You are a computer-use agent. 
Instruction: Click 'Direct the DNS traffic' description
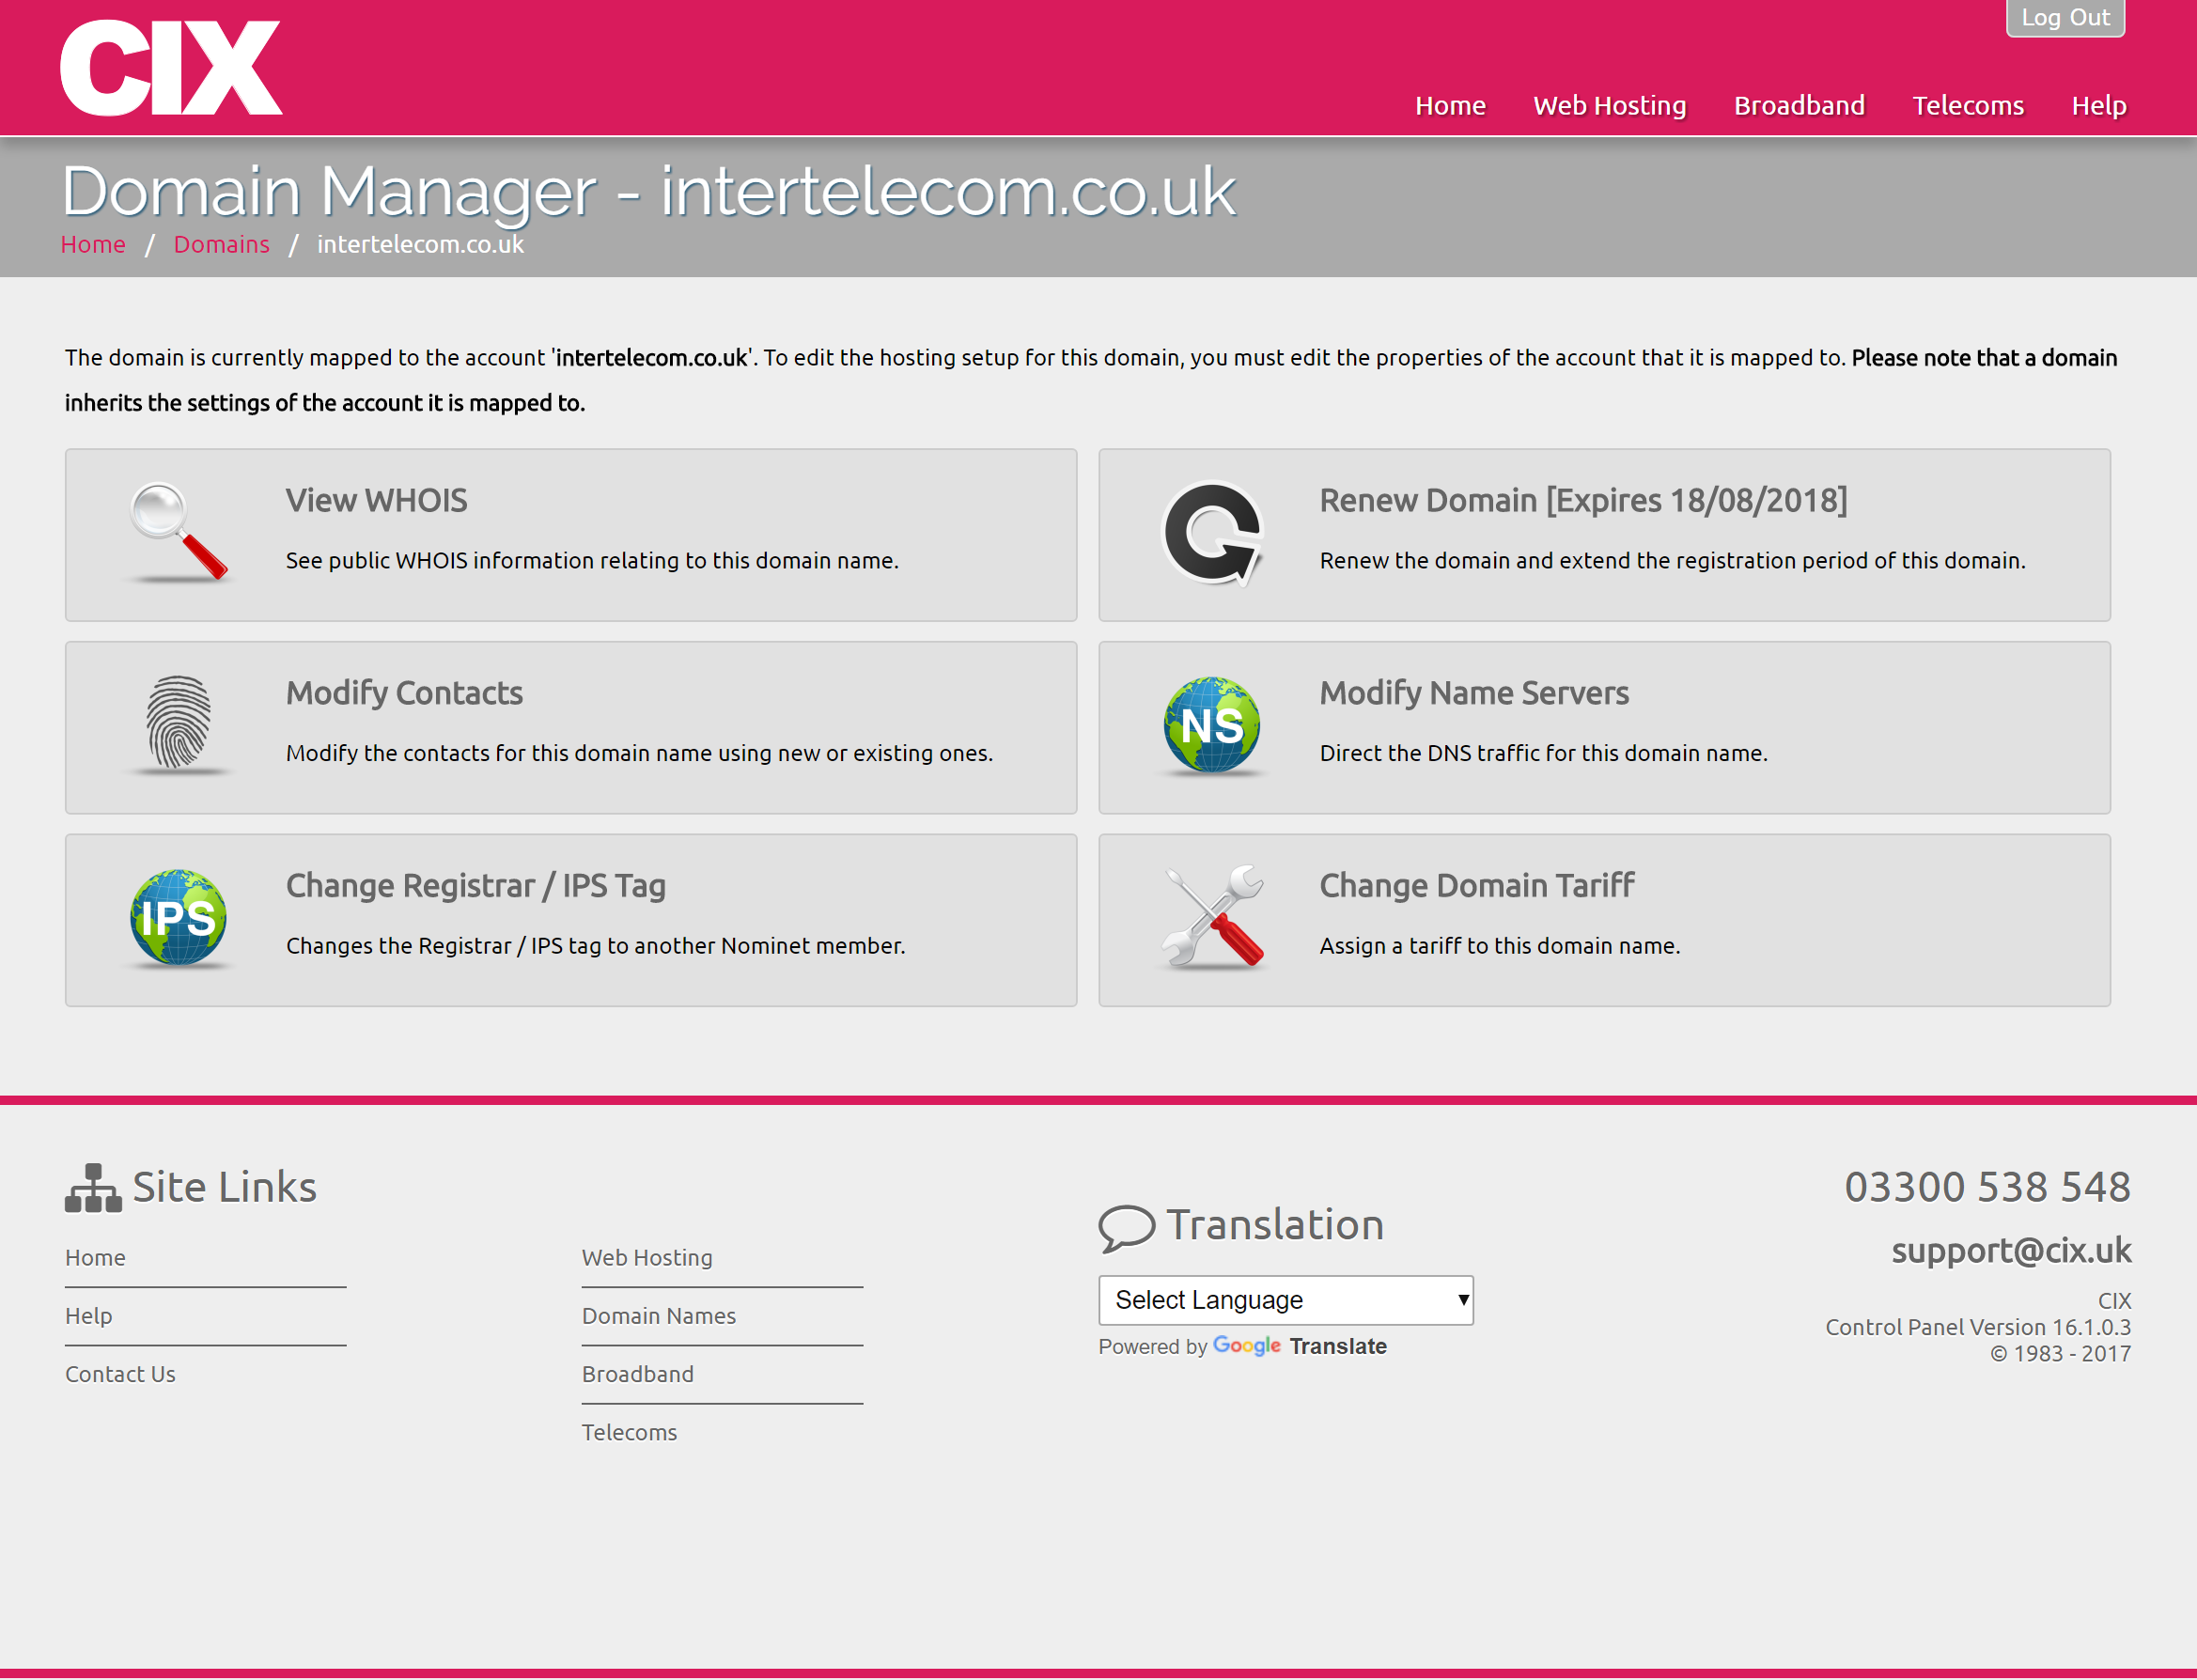pyautogui.click(x=1543, y=754)
